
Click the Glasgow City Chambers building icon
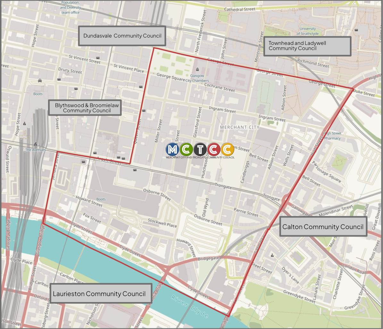tap(197, 70)
